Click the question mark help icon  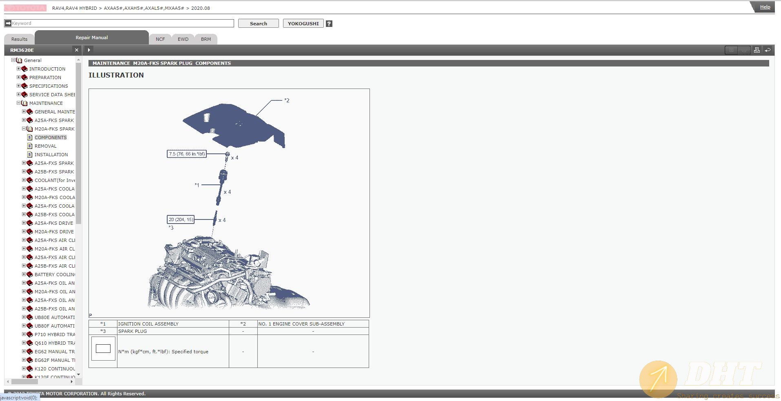point(329,24)
